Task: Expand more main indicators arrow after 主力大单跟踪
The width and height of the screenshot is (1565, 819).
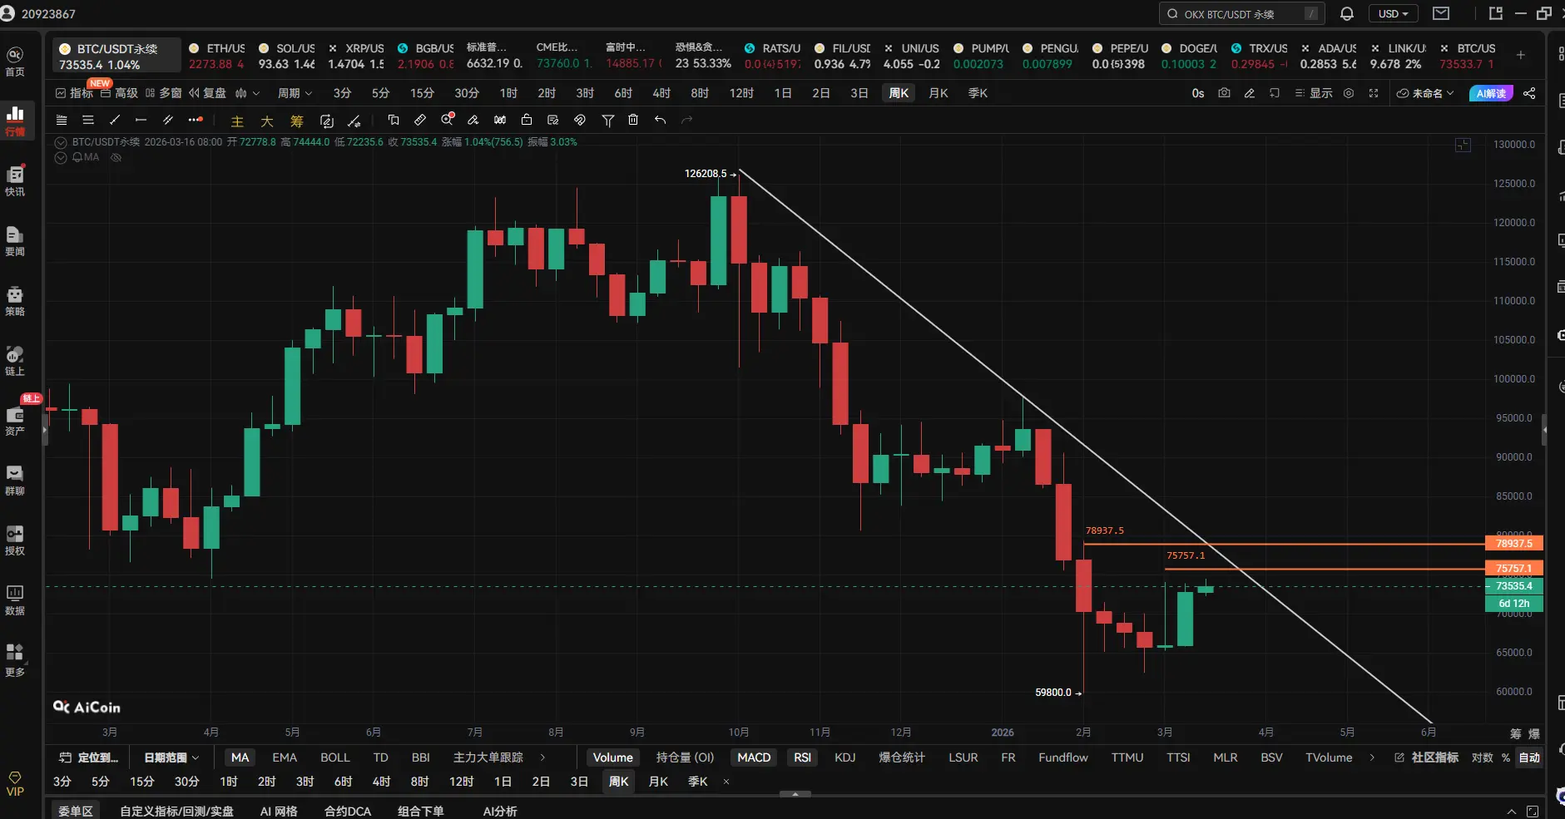Action: pyautogui.click(x=542, y=757)
